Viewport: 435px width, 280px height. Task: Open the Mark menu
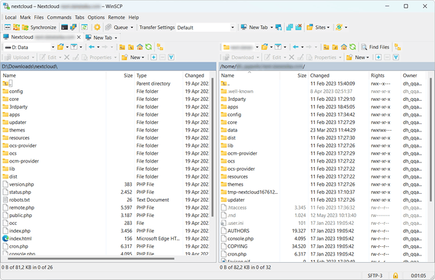[25, 17]
